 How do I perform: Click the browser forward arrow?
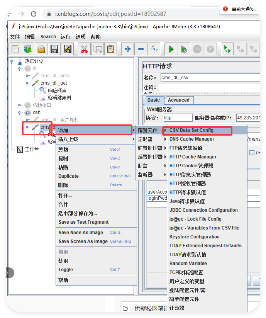(21, 14)
